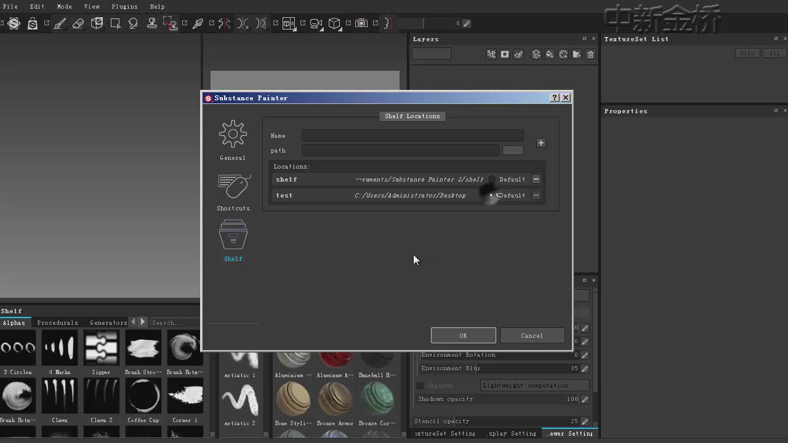Open the blending mode dropdown in the Layers panel
The height and width of the screenshot is (443, 788).
[x=431, y=54]
